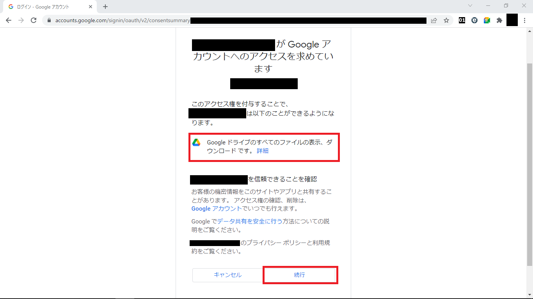
Task: Open the Google Meet extension icon
Action: (x=487, y=21)
